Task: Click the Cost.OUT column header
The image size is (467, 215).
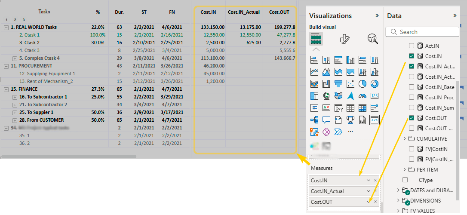Action: pyautogui.click(x=279, y=12)
